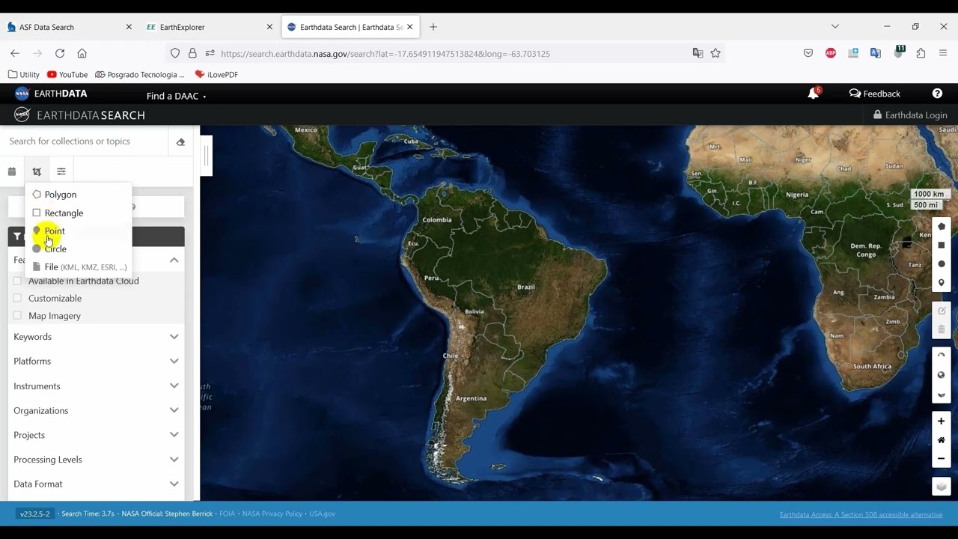Viewport: 958px width, 539px height.
Task: Zoom in on the map
Action: (x=942, y=421)
